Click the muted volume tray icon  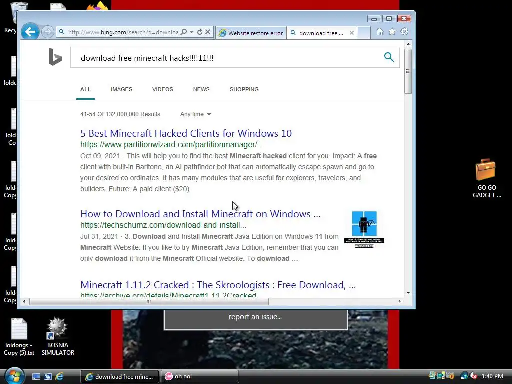[474, 376]
